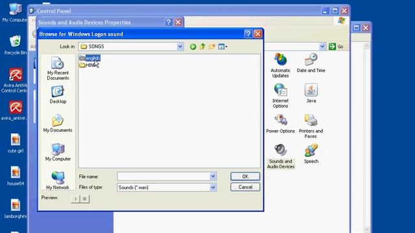Open Date and Time in Control Panel
Viewport: 415px width, 233px height.
pos(311,63)
